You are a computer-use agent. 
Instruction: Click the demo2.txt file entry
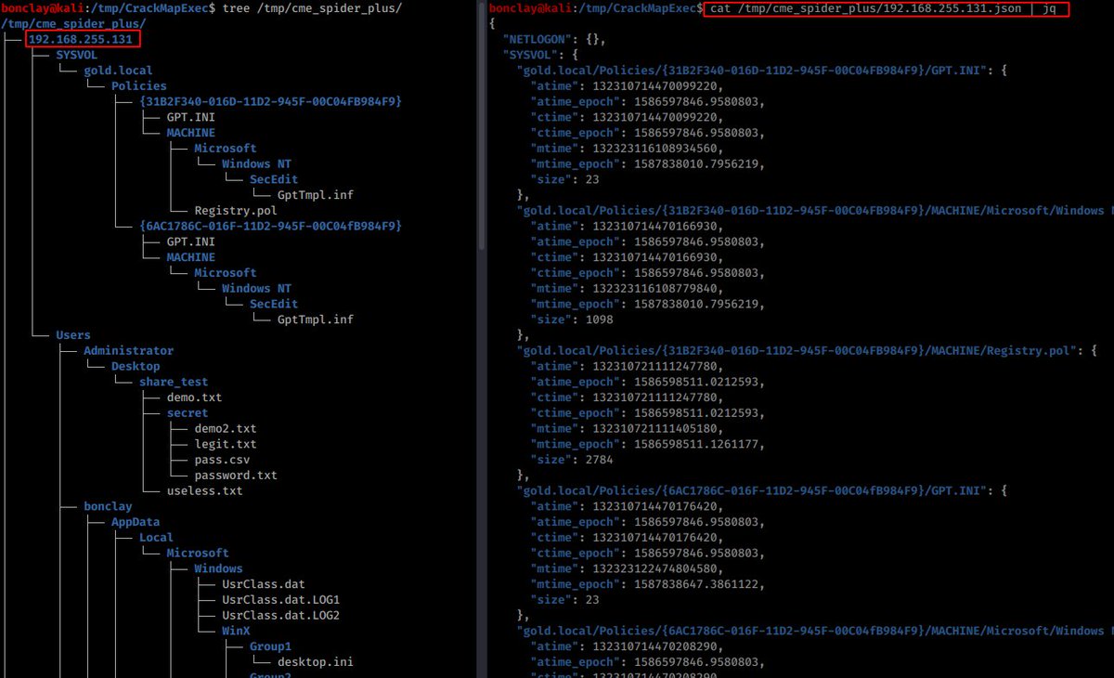pyautogui.click(x=226, y=428)
